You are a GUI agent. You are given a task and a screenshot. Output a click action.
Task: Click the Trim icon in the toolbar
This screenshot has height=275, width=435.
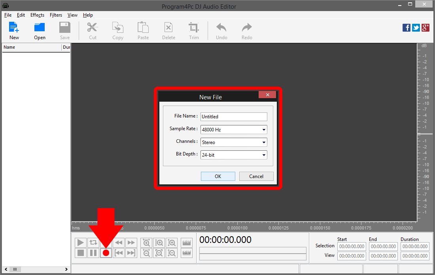pos(194,30)
